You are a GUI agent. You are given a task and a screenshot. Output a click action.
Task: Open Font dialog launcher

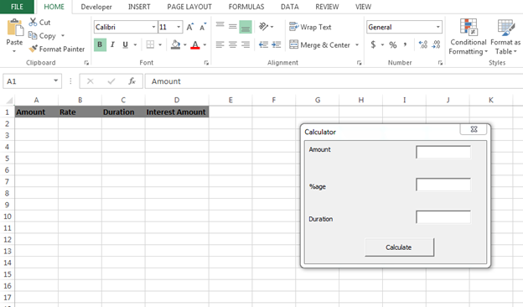[x=206, y=63]
